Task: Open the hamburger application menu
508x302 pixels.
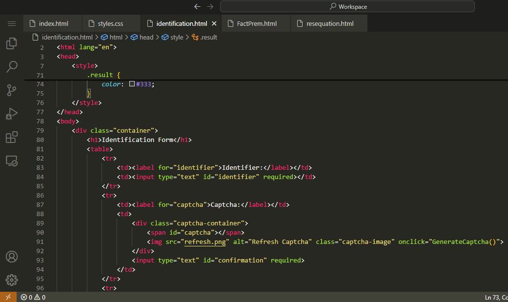Action: 12,23
